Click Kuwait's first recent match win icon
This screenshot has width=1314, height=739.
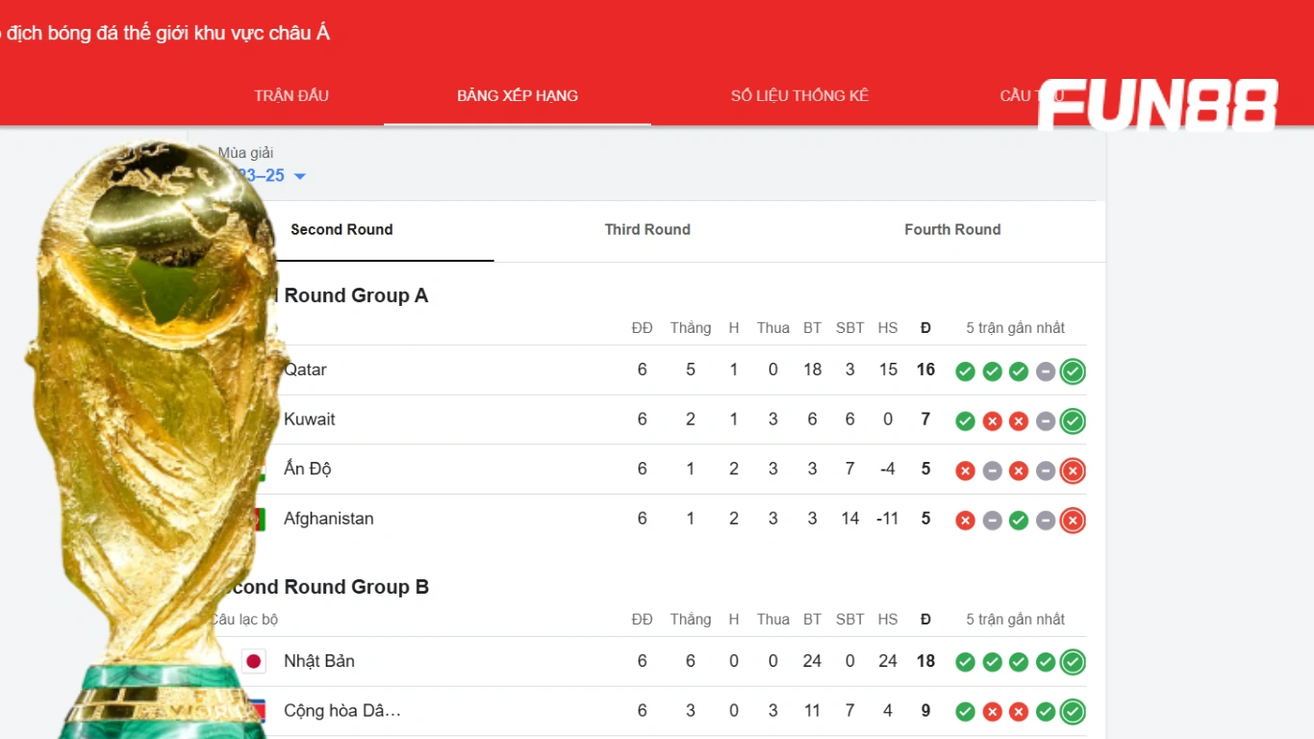[965, 421]
